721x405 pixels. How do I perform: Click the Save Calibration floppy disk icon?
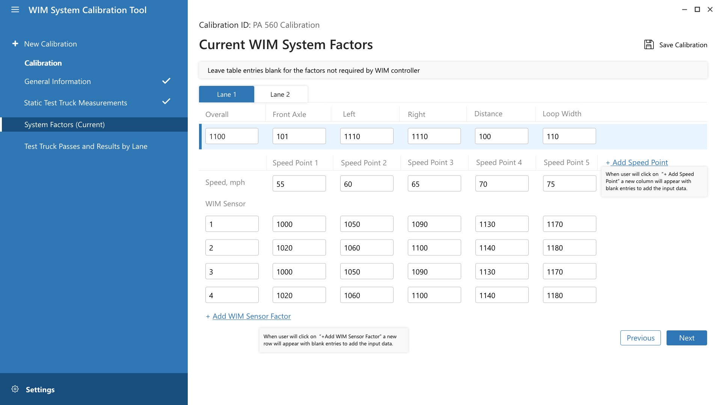[649, 45]
